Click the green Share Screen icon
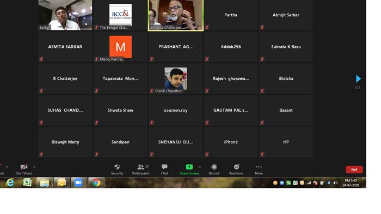The image size is (381, 214). 189,167
